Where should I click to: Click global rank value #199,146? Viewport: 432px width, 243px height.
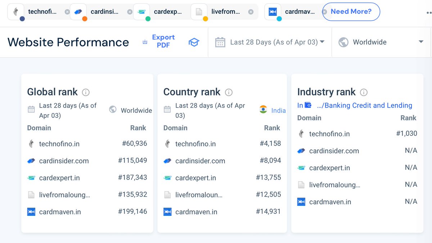(x=132, y=211)
